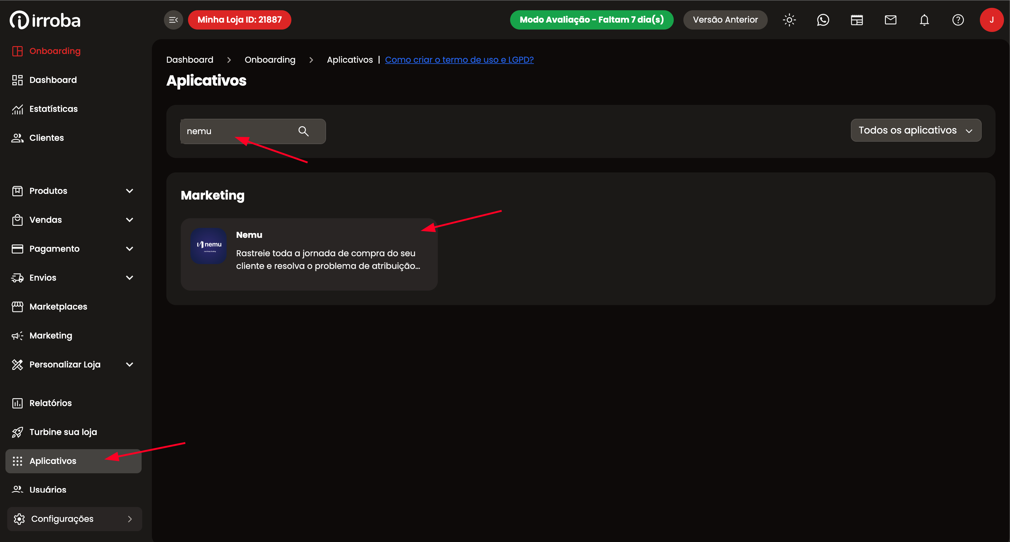
Task: Collapse sidebar with the menu toggle button
Action: click(x=173, y=20)
